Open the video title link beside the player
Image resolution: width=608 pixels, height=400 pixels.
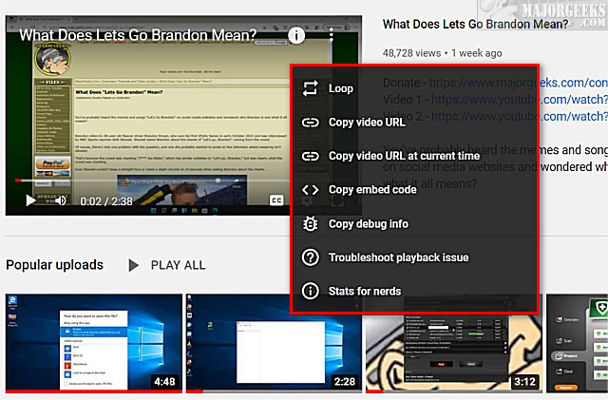click(475, 25)
